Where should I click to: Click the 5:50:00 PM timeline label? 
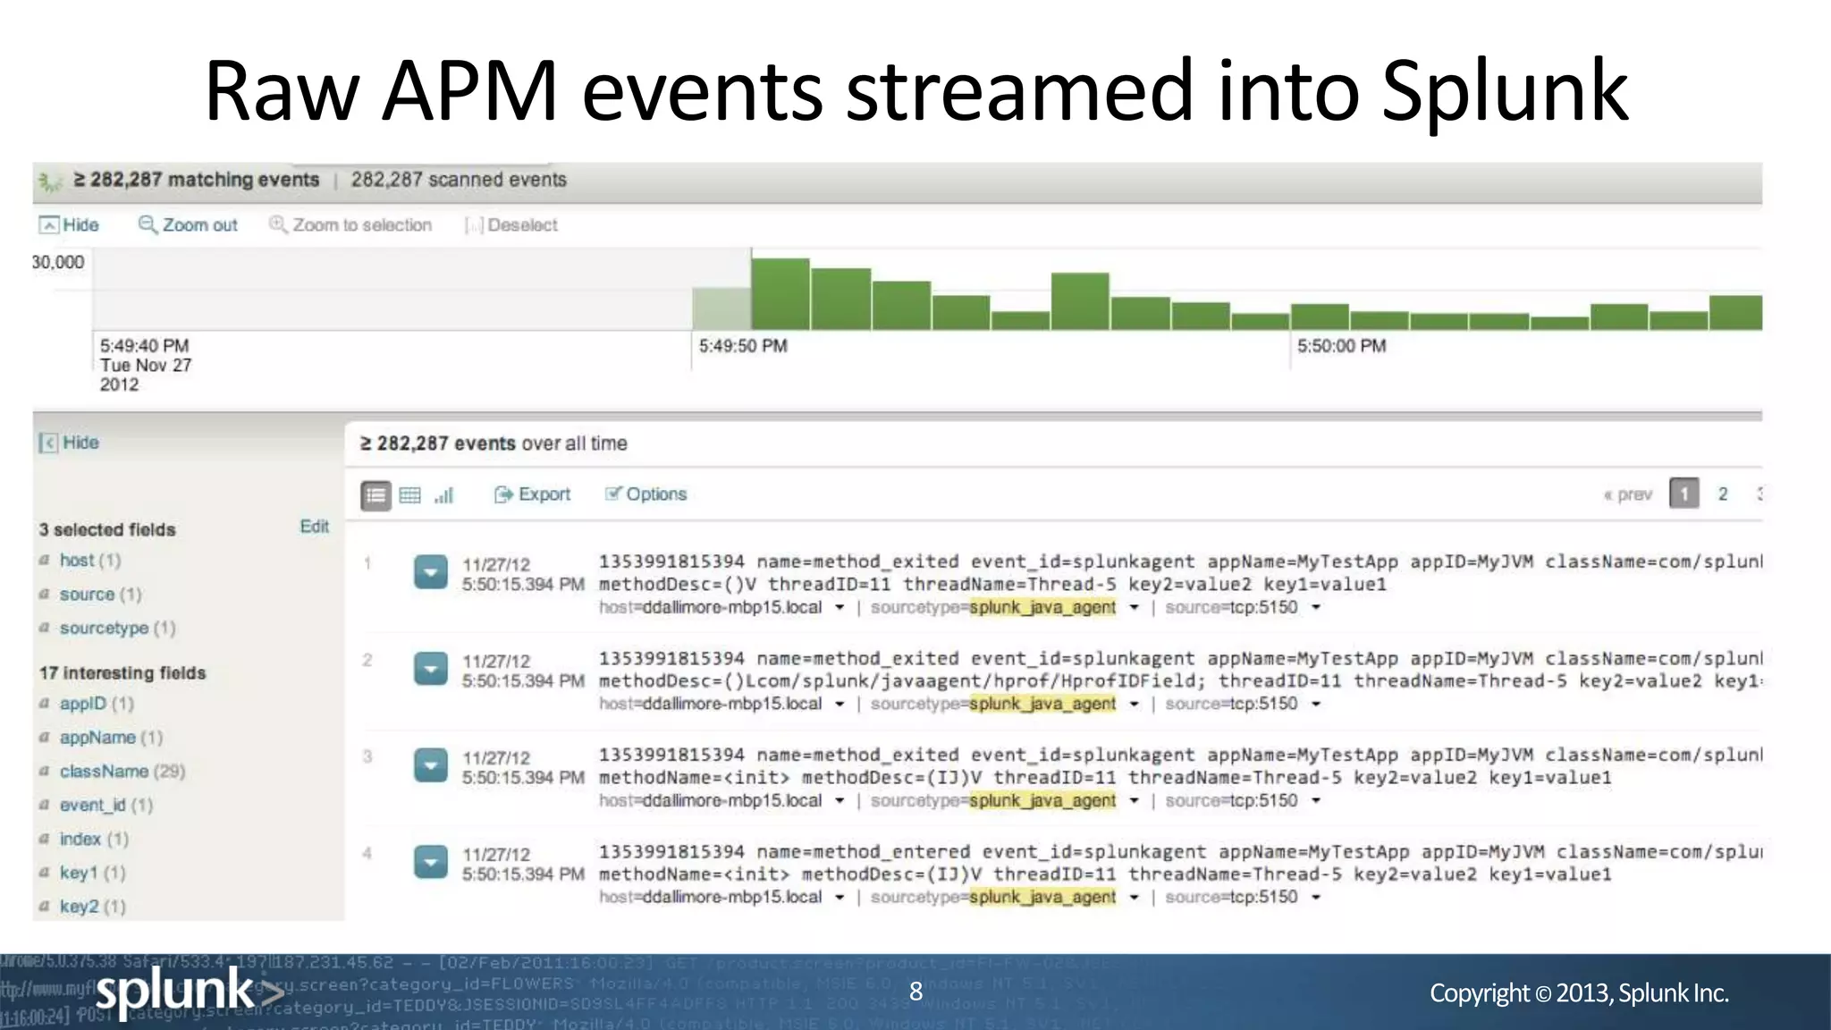(1341, 346)
